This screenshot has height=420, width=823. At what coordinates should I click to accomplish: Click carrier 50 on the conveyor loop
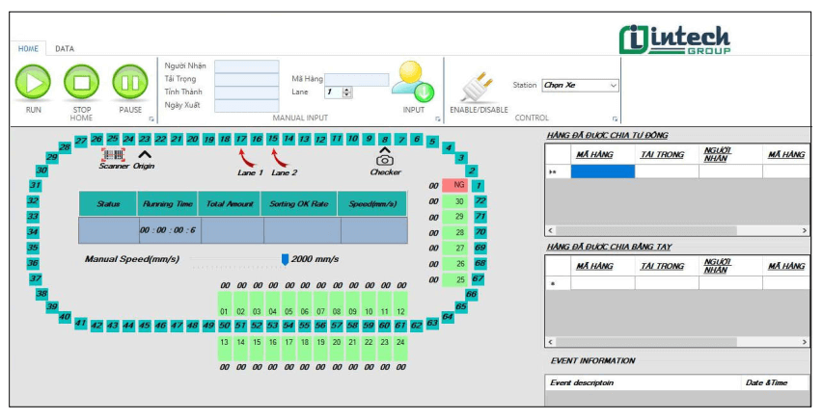tap(225, 326)
